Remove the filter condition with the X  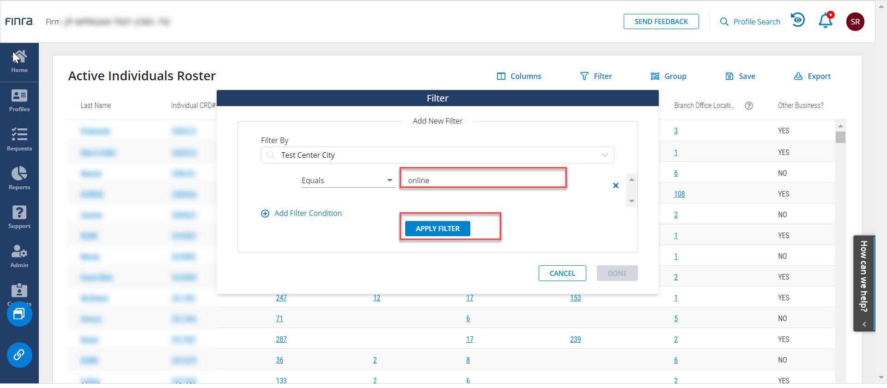(615, 185)
